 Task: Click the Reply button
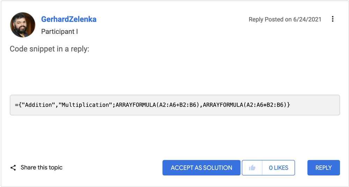[x=323, y=168]
